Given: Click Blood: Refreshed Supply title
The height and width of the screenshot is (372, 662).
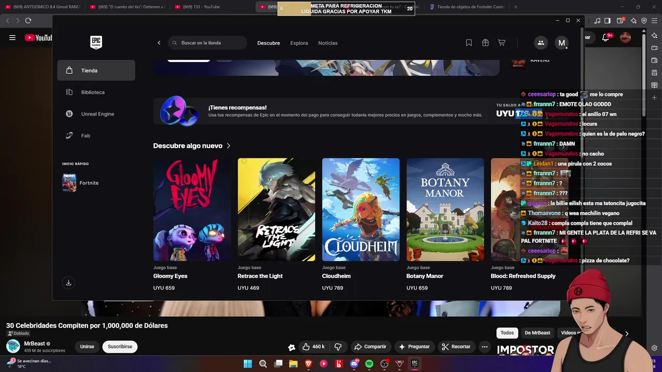Looking at the screenshot, I should [523, 276].
